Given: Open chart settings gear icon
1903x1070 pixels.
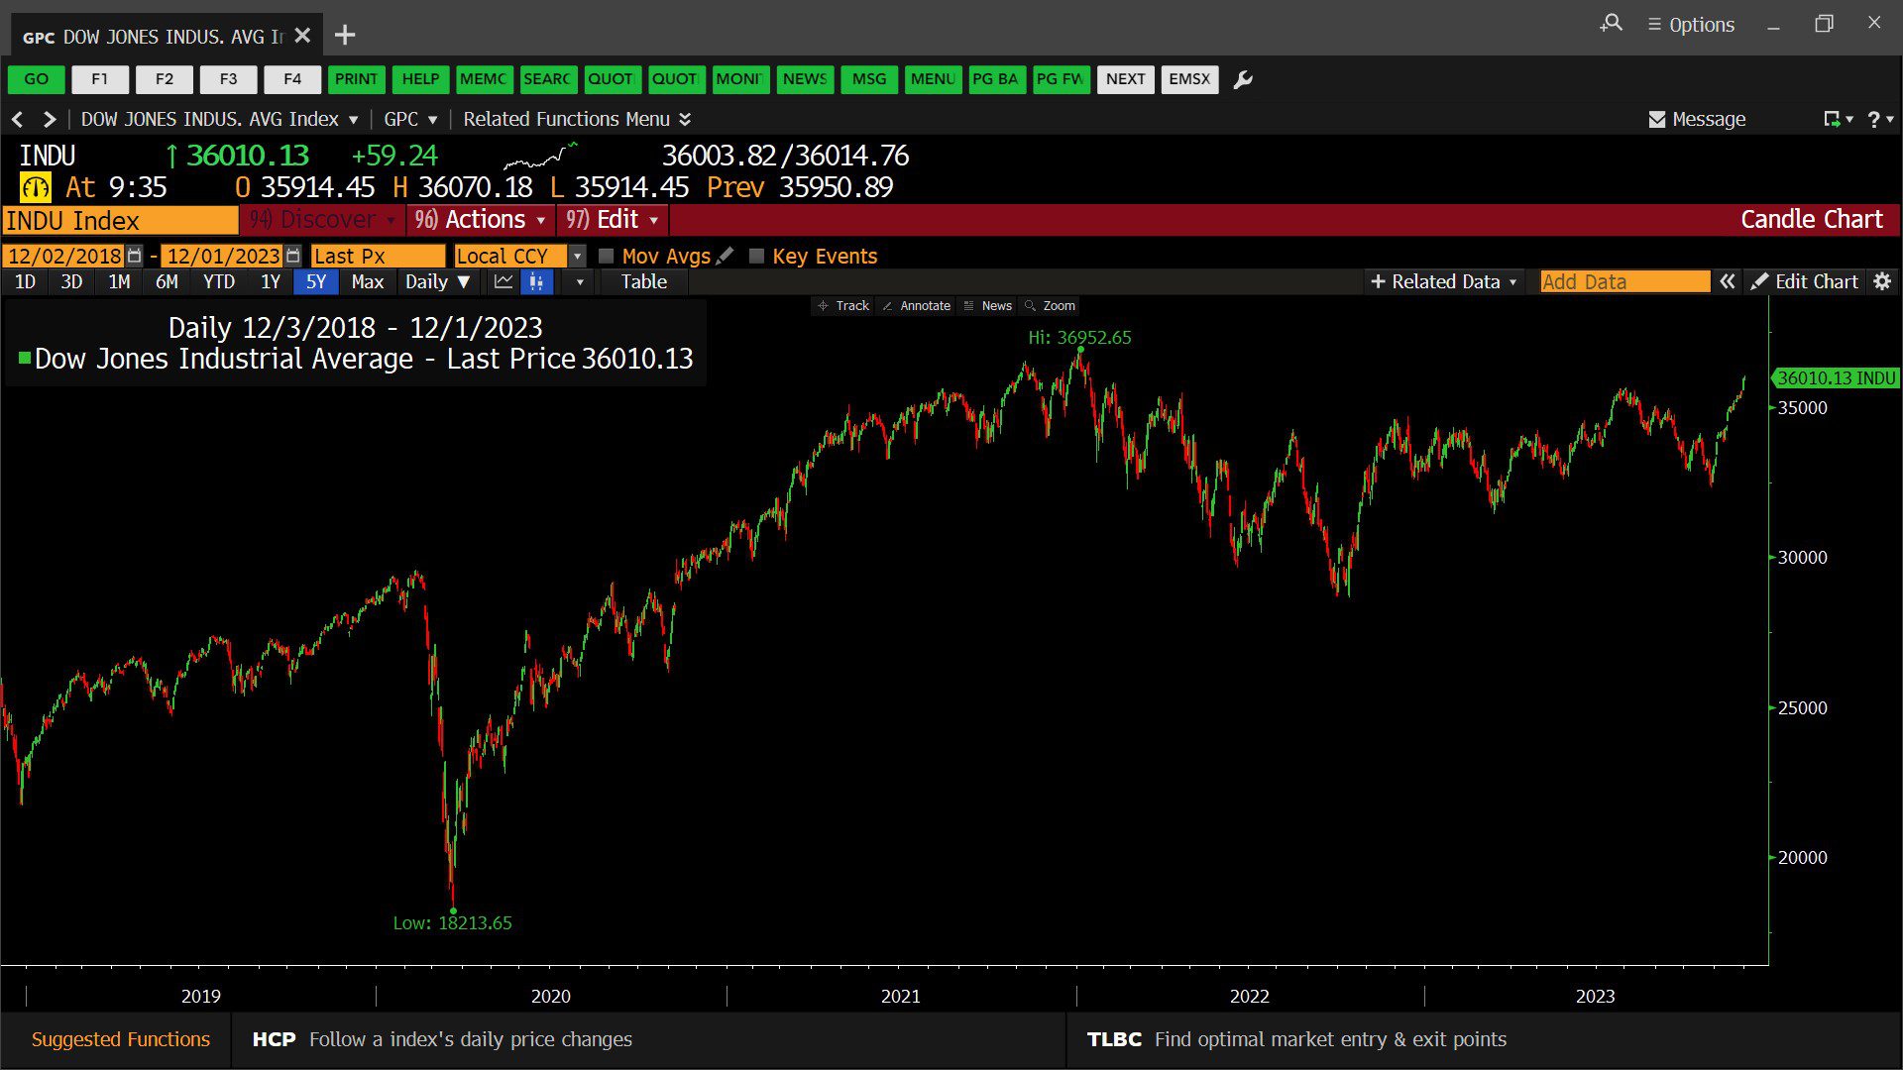Looking at the screenshot, I should click(1882, 282).
